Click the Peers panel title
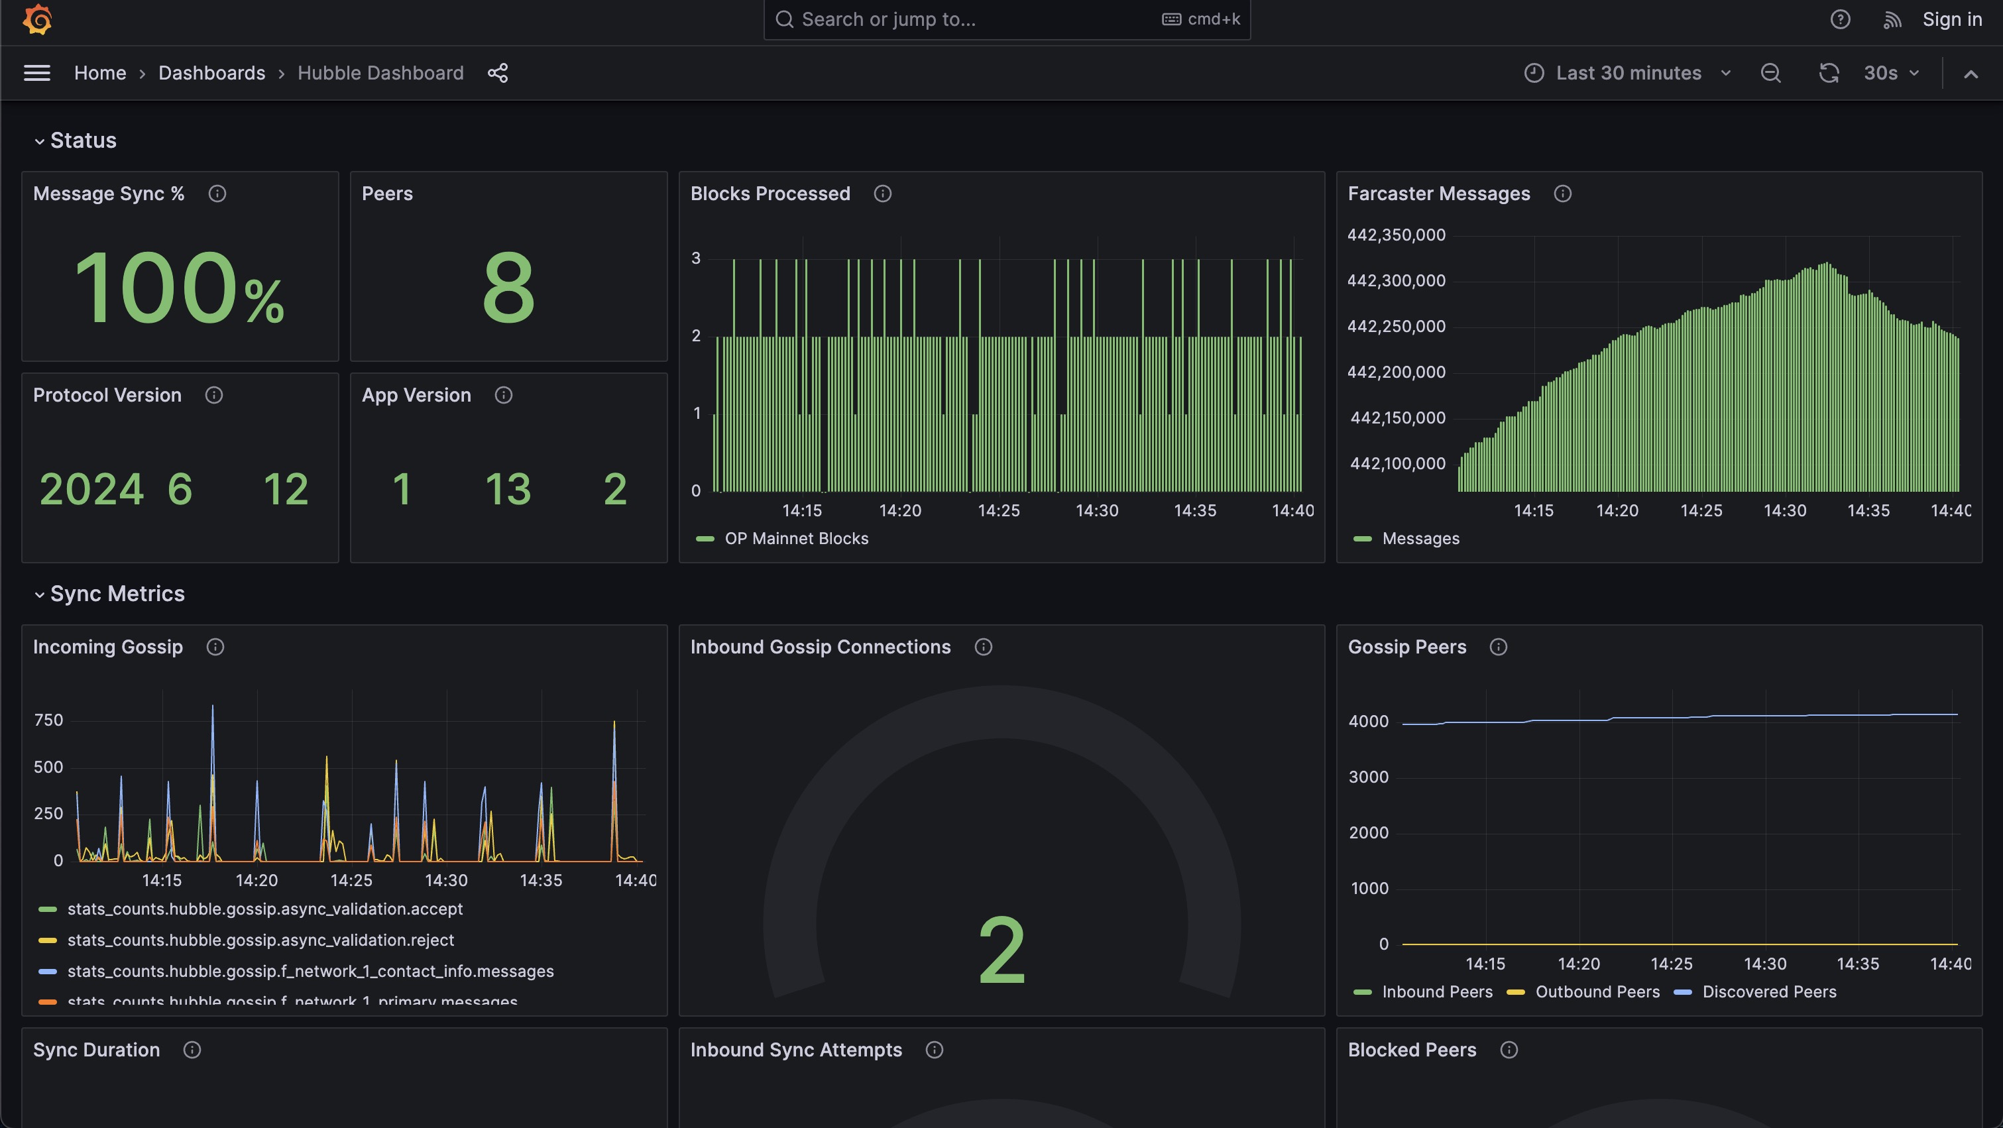The image size is (2003, 1128). pyautogui.click(x=387, y=194)
